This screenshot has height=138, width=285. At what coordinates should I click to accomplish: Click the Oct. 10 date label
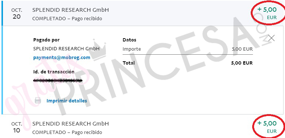[17, 128]
